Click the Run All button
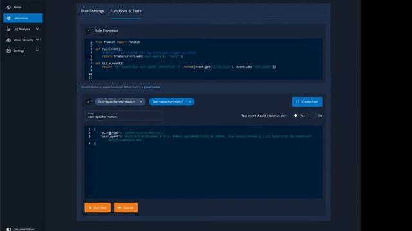This screenshot has width=412, height=231. click(126, 208)
